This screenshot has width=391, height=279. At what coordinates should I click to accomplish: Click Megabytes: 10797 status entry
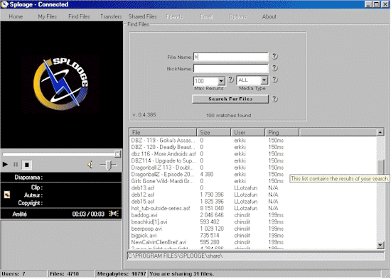coord(122,274)
